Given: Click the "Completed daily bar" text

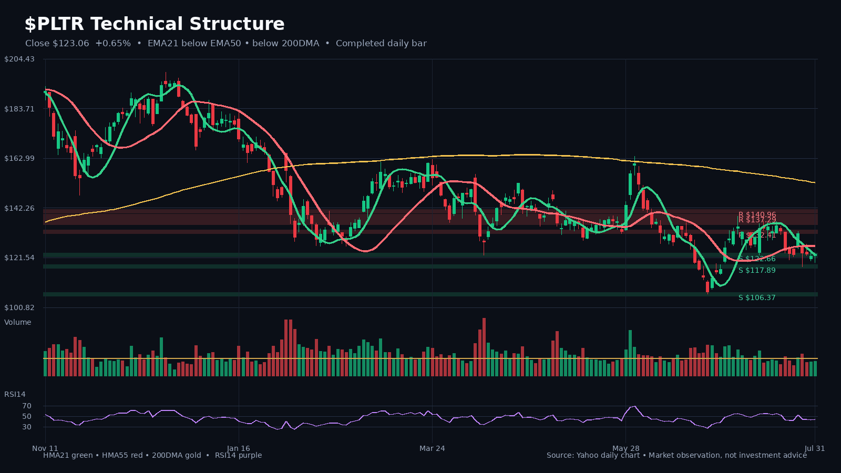Looking at the screenshot, I should coord(381,43).
